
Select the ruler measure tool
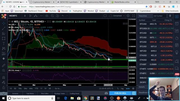4,65
